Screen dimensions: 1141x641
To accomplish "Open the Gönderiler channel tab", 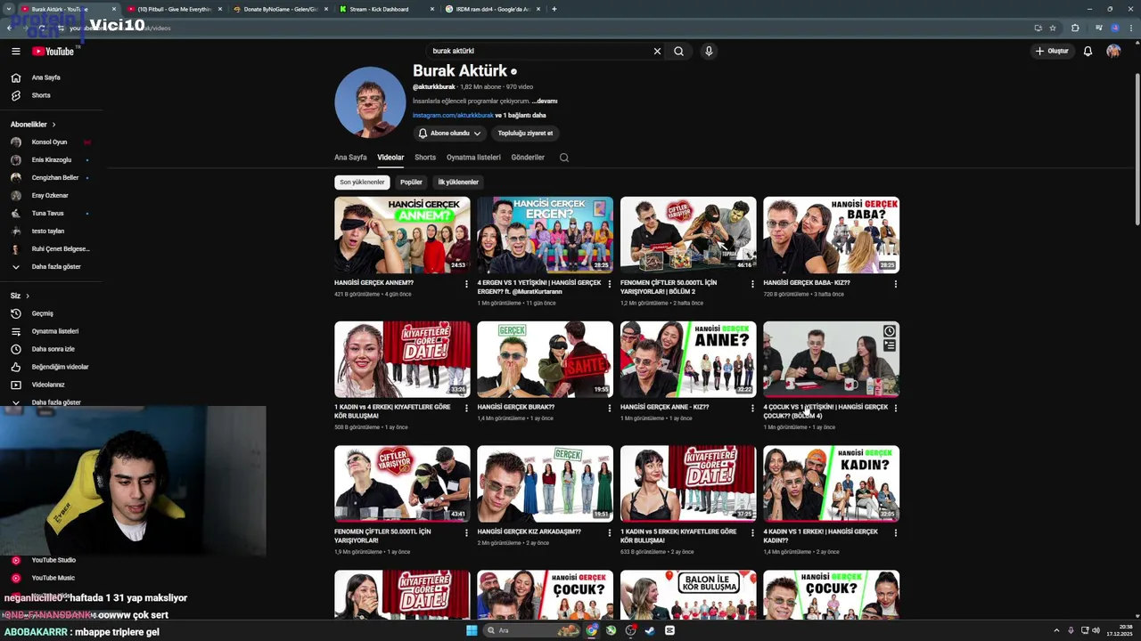I will tap(528, 158).
